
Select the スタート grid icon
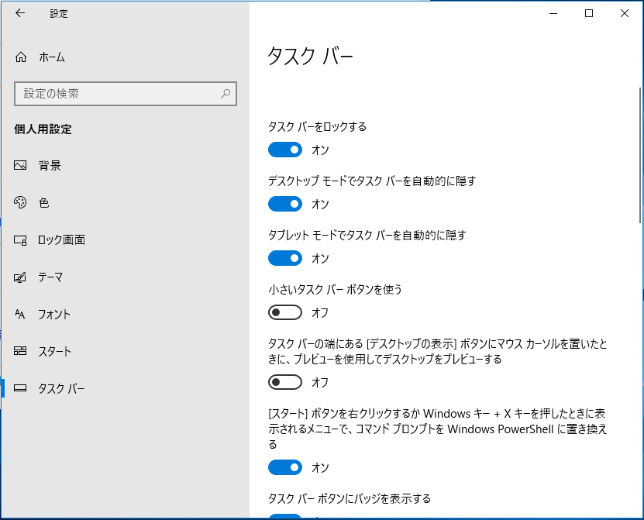tap(19, 351)
